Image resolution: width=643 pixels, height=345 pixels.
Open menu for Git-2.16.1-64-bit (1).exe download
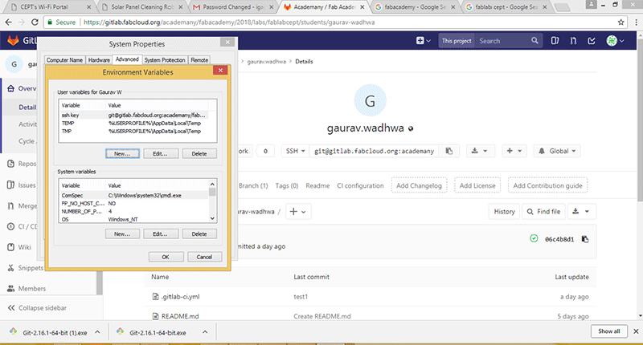(x=97, y=332)
